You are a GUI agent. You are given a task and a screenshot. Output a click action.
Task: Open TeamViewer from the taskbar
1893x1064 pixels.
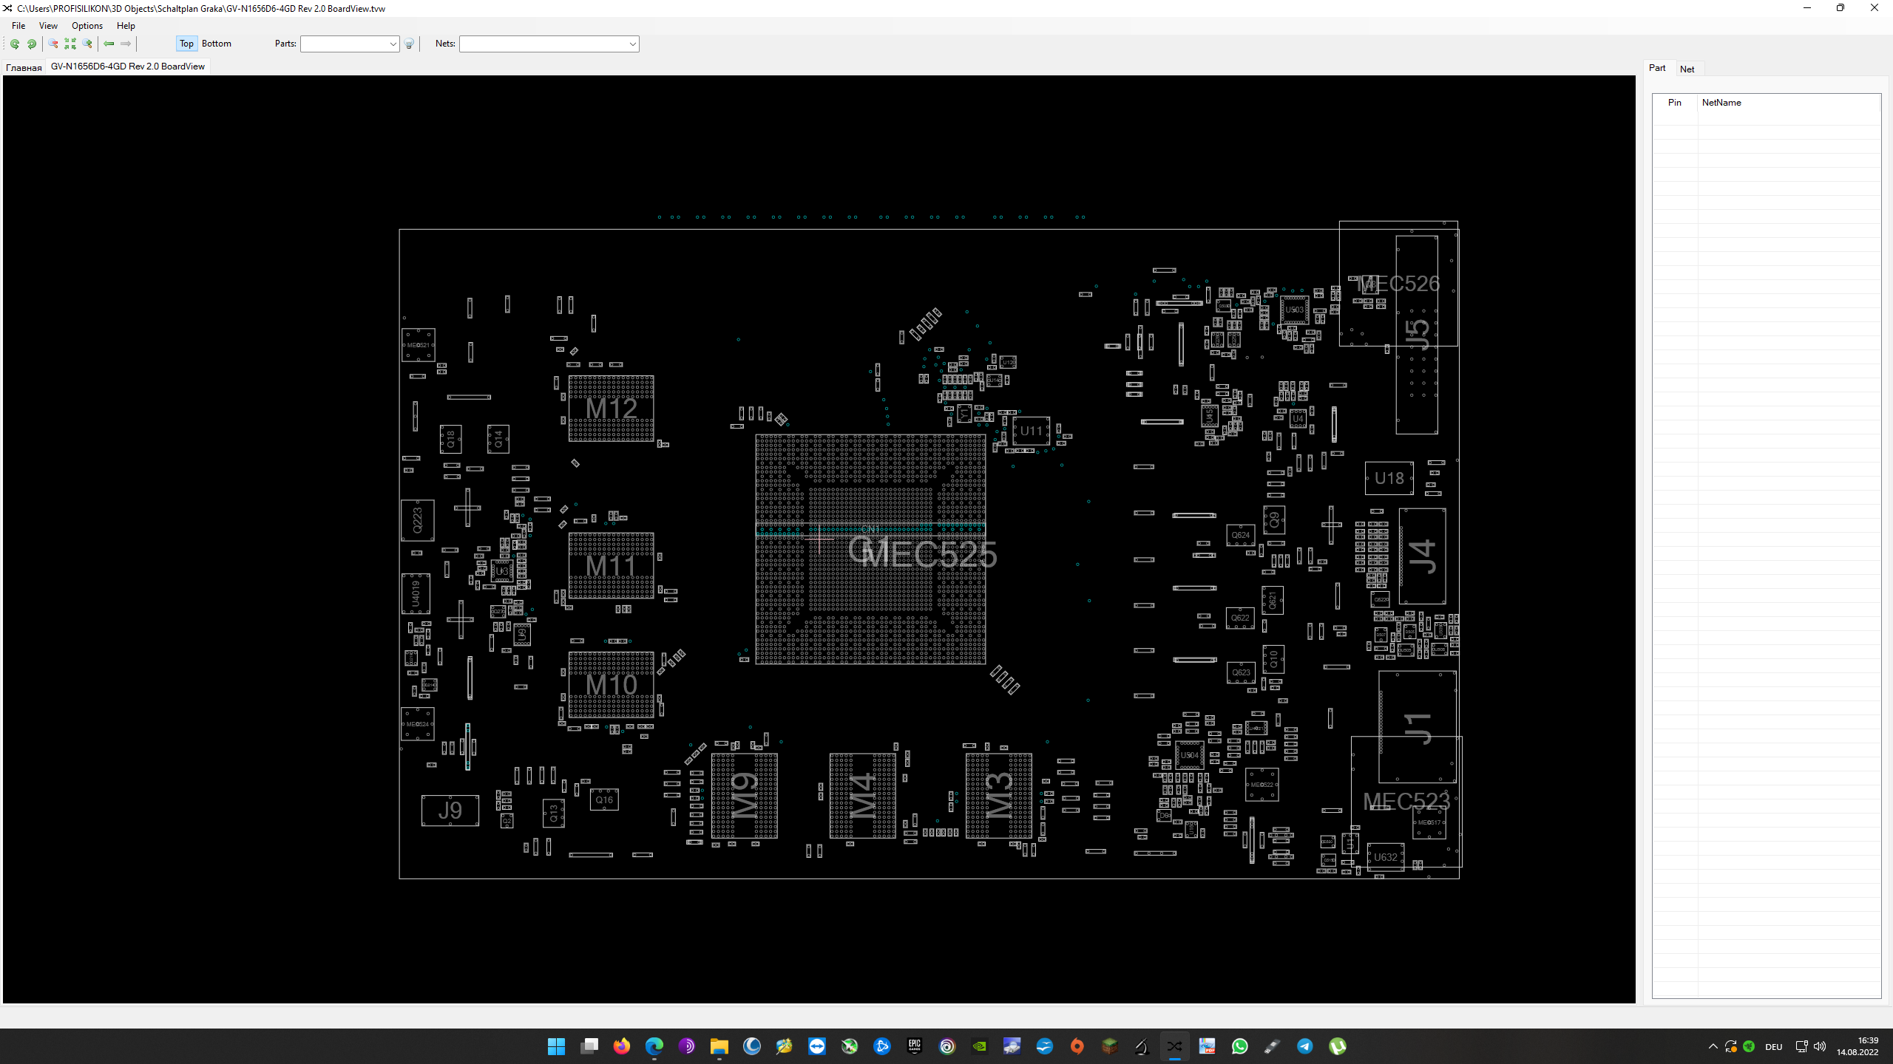click(816, 1046)
